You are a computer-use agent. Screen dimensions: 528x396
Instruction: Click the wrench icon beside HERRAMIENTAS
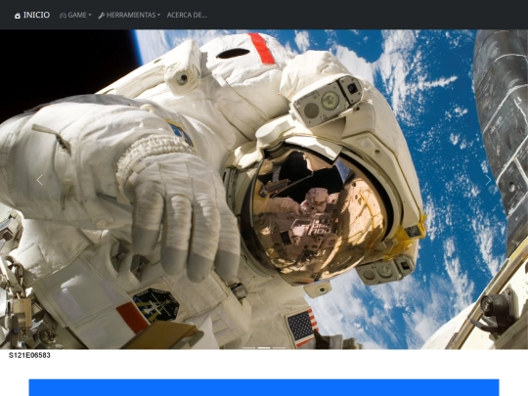[102, 16]
